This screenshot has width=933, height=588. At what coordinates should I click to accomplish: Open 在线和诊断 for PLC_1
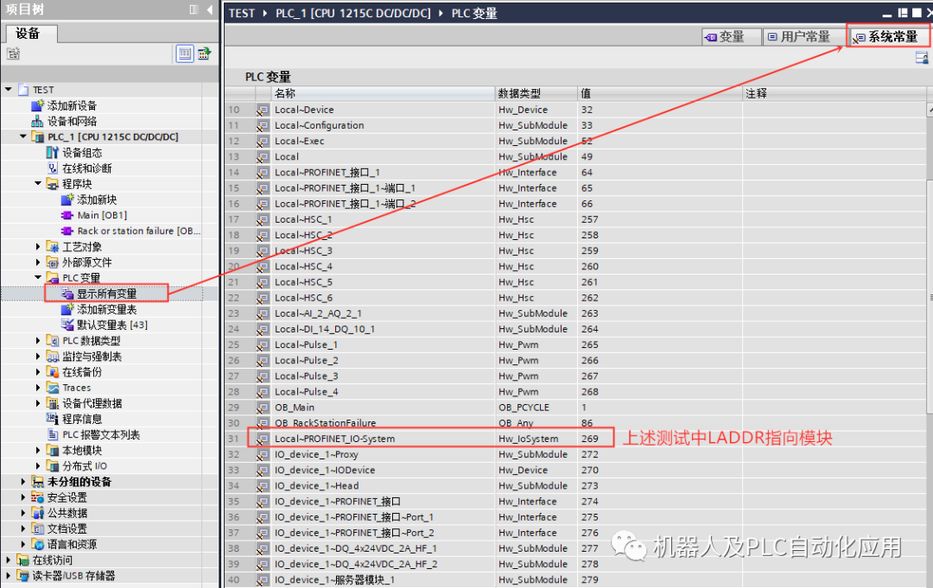tap(86, 168)
